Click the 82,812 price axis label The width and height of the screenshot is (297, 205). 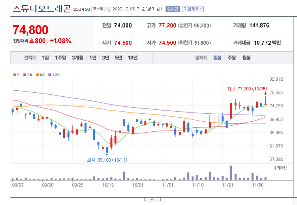276,79
